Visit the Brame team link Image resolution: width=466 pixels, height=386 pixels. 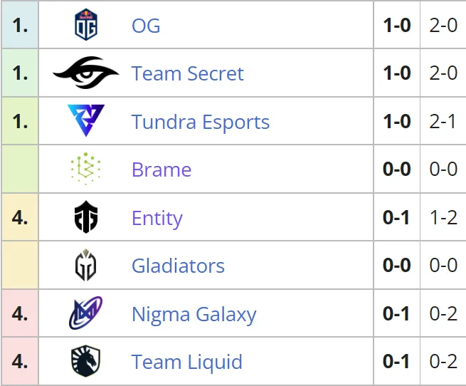click(161, 169)
